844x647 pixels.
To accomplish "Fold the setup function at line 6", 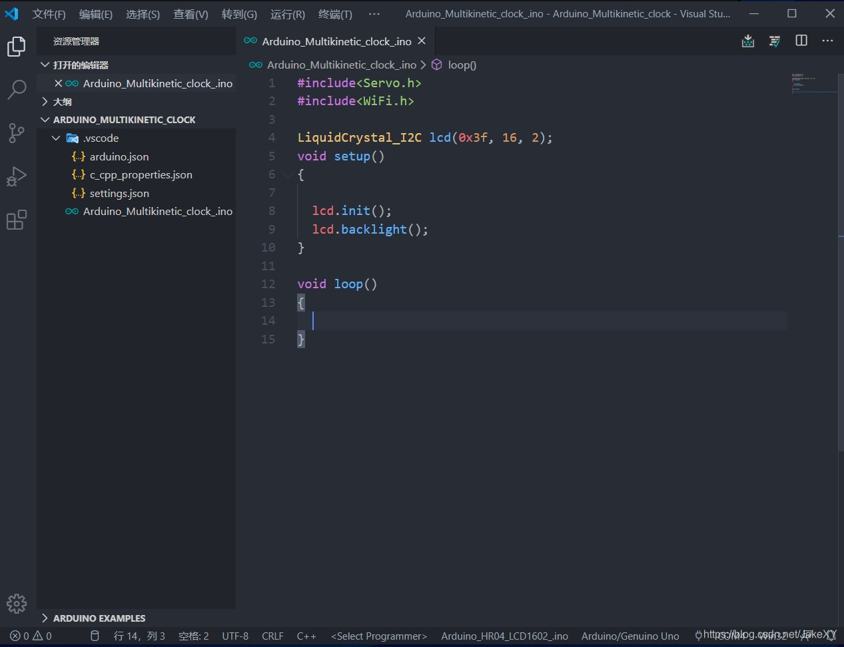I will point(287,174).
